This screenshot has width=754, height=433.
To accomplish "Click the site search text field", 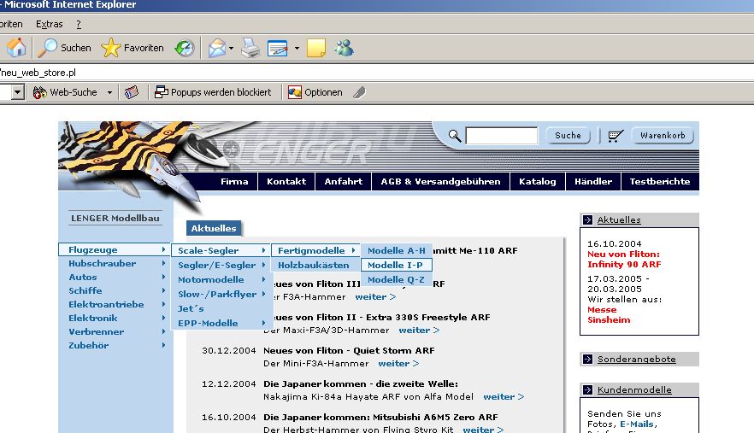I will point(502,135).
